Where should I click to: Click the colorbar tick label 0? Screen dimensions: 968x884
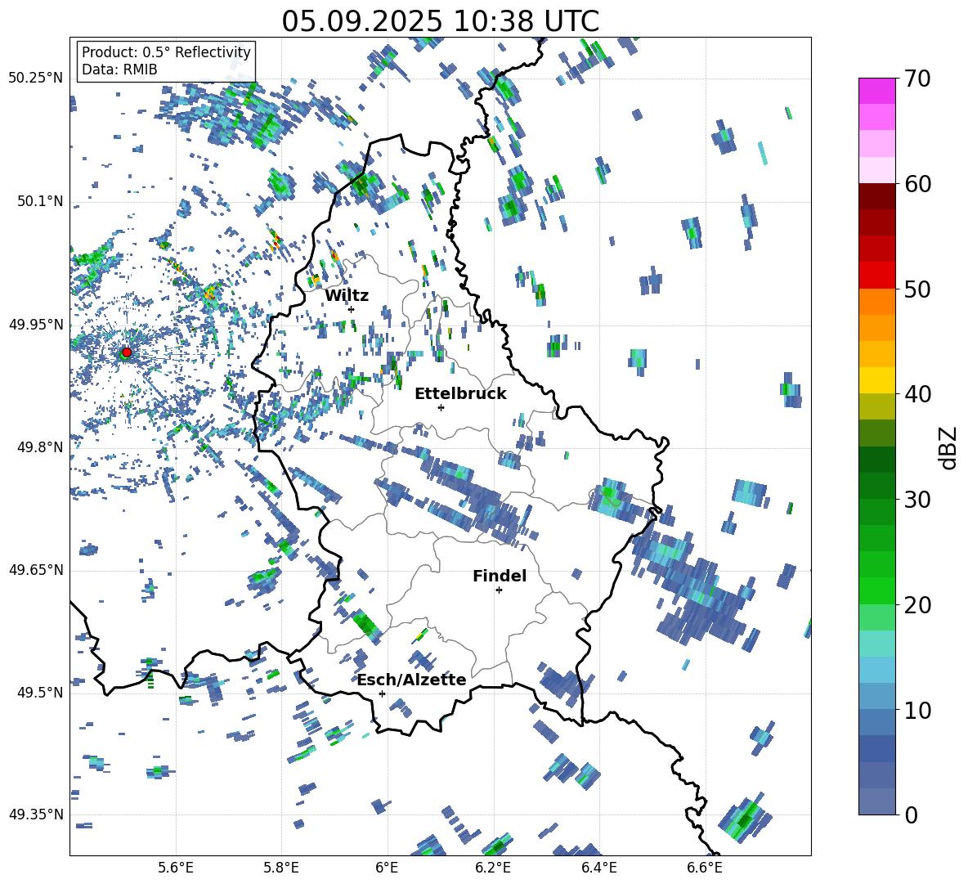tap(911, 814)
